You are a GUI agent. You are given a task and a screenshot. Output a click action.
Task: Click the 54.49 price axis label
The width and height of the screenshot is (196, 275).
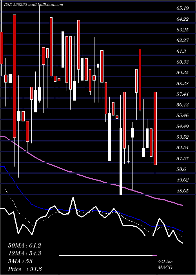pyautogui.click(x=183, y=126)
